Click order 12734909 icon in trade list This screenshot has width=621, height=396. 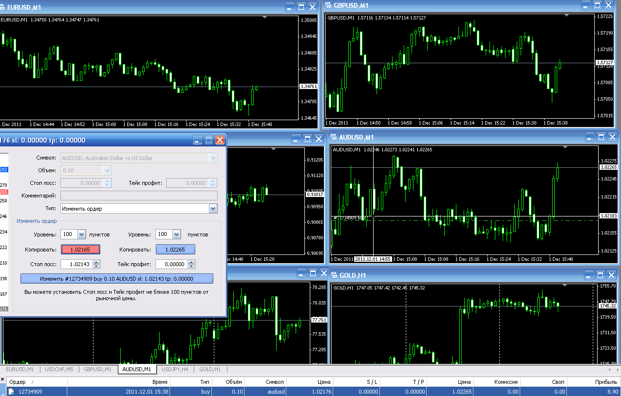[11, 391]
